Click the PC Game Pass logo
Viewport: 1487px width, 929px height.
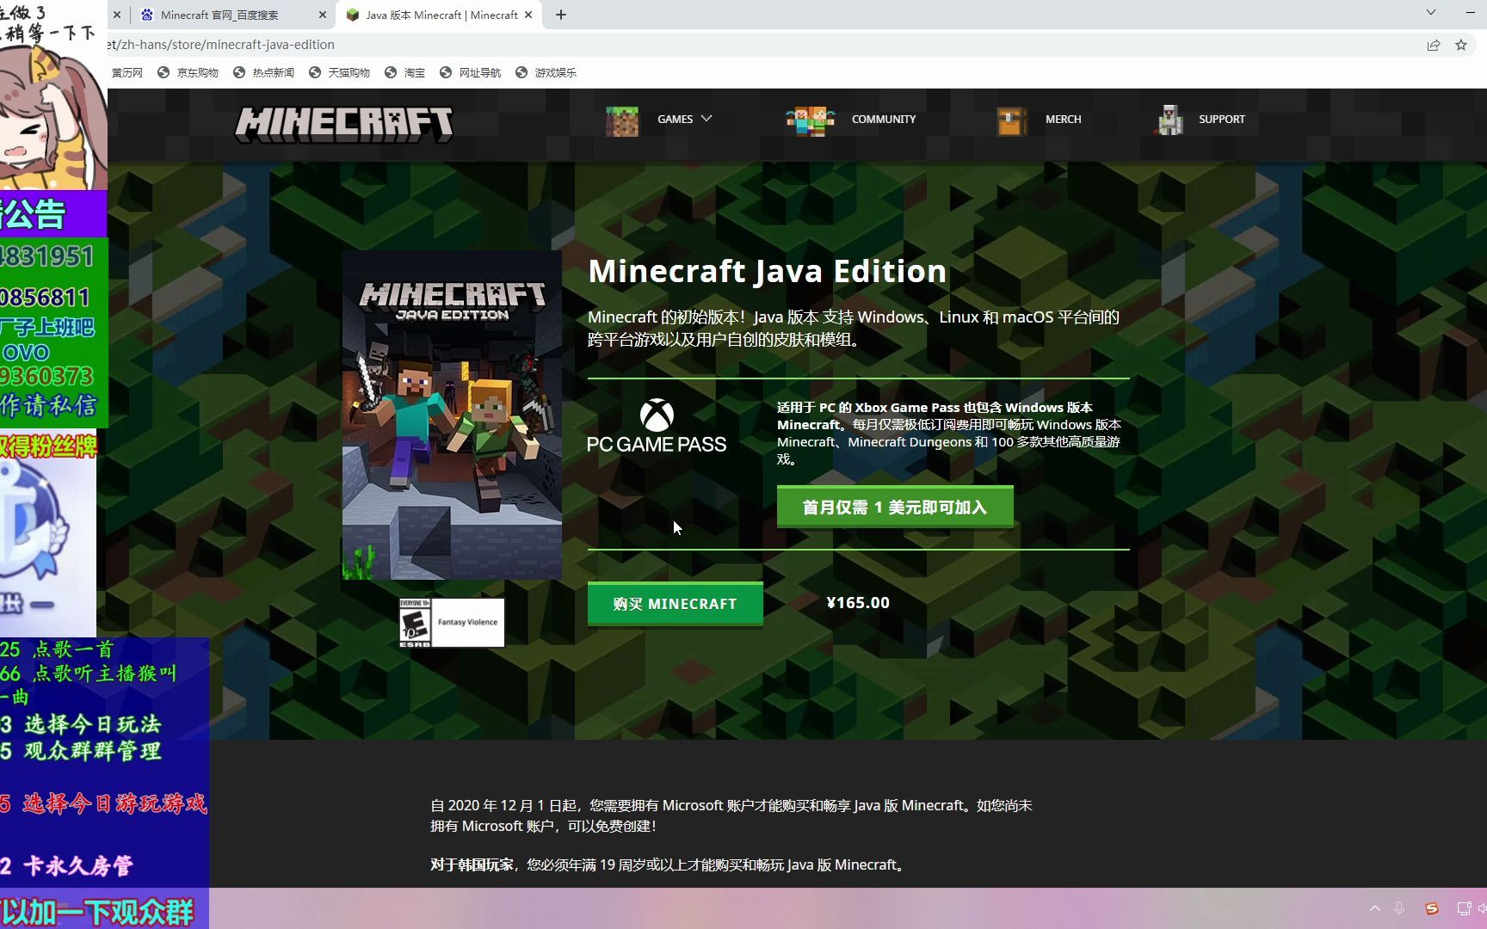tap(656, 424)
